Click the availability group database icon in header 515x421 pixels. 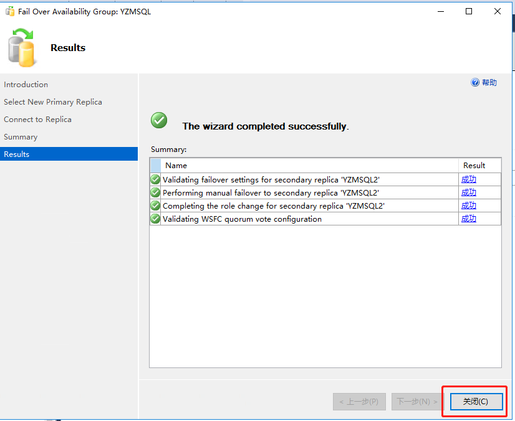click(x=22, y=48)
